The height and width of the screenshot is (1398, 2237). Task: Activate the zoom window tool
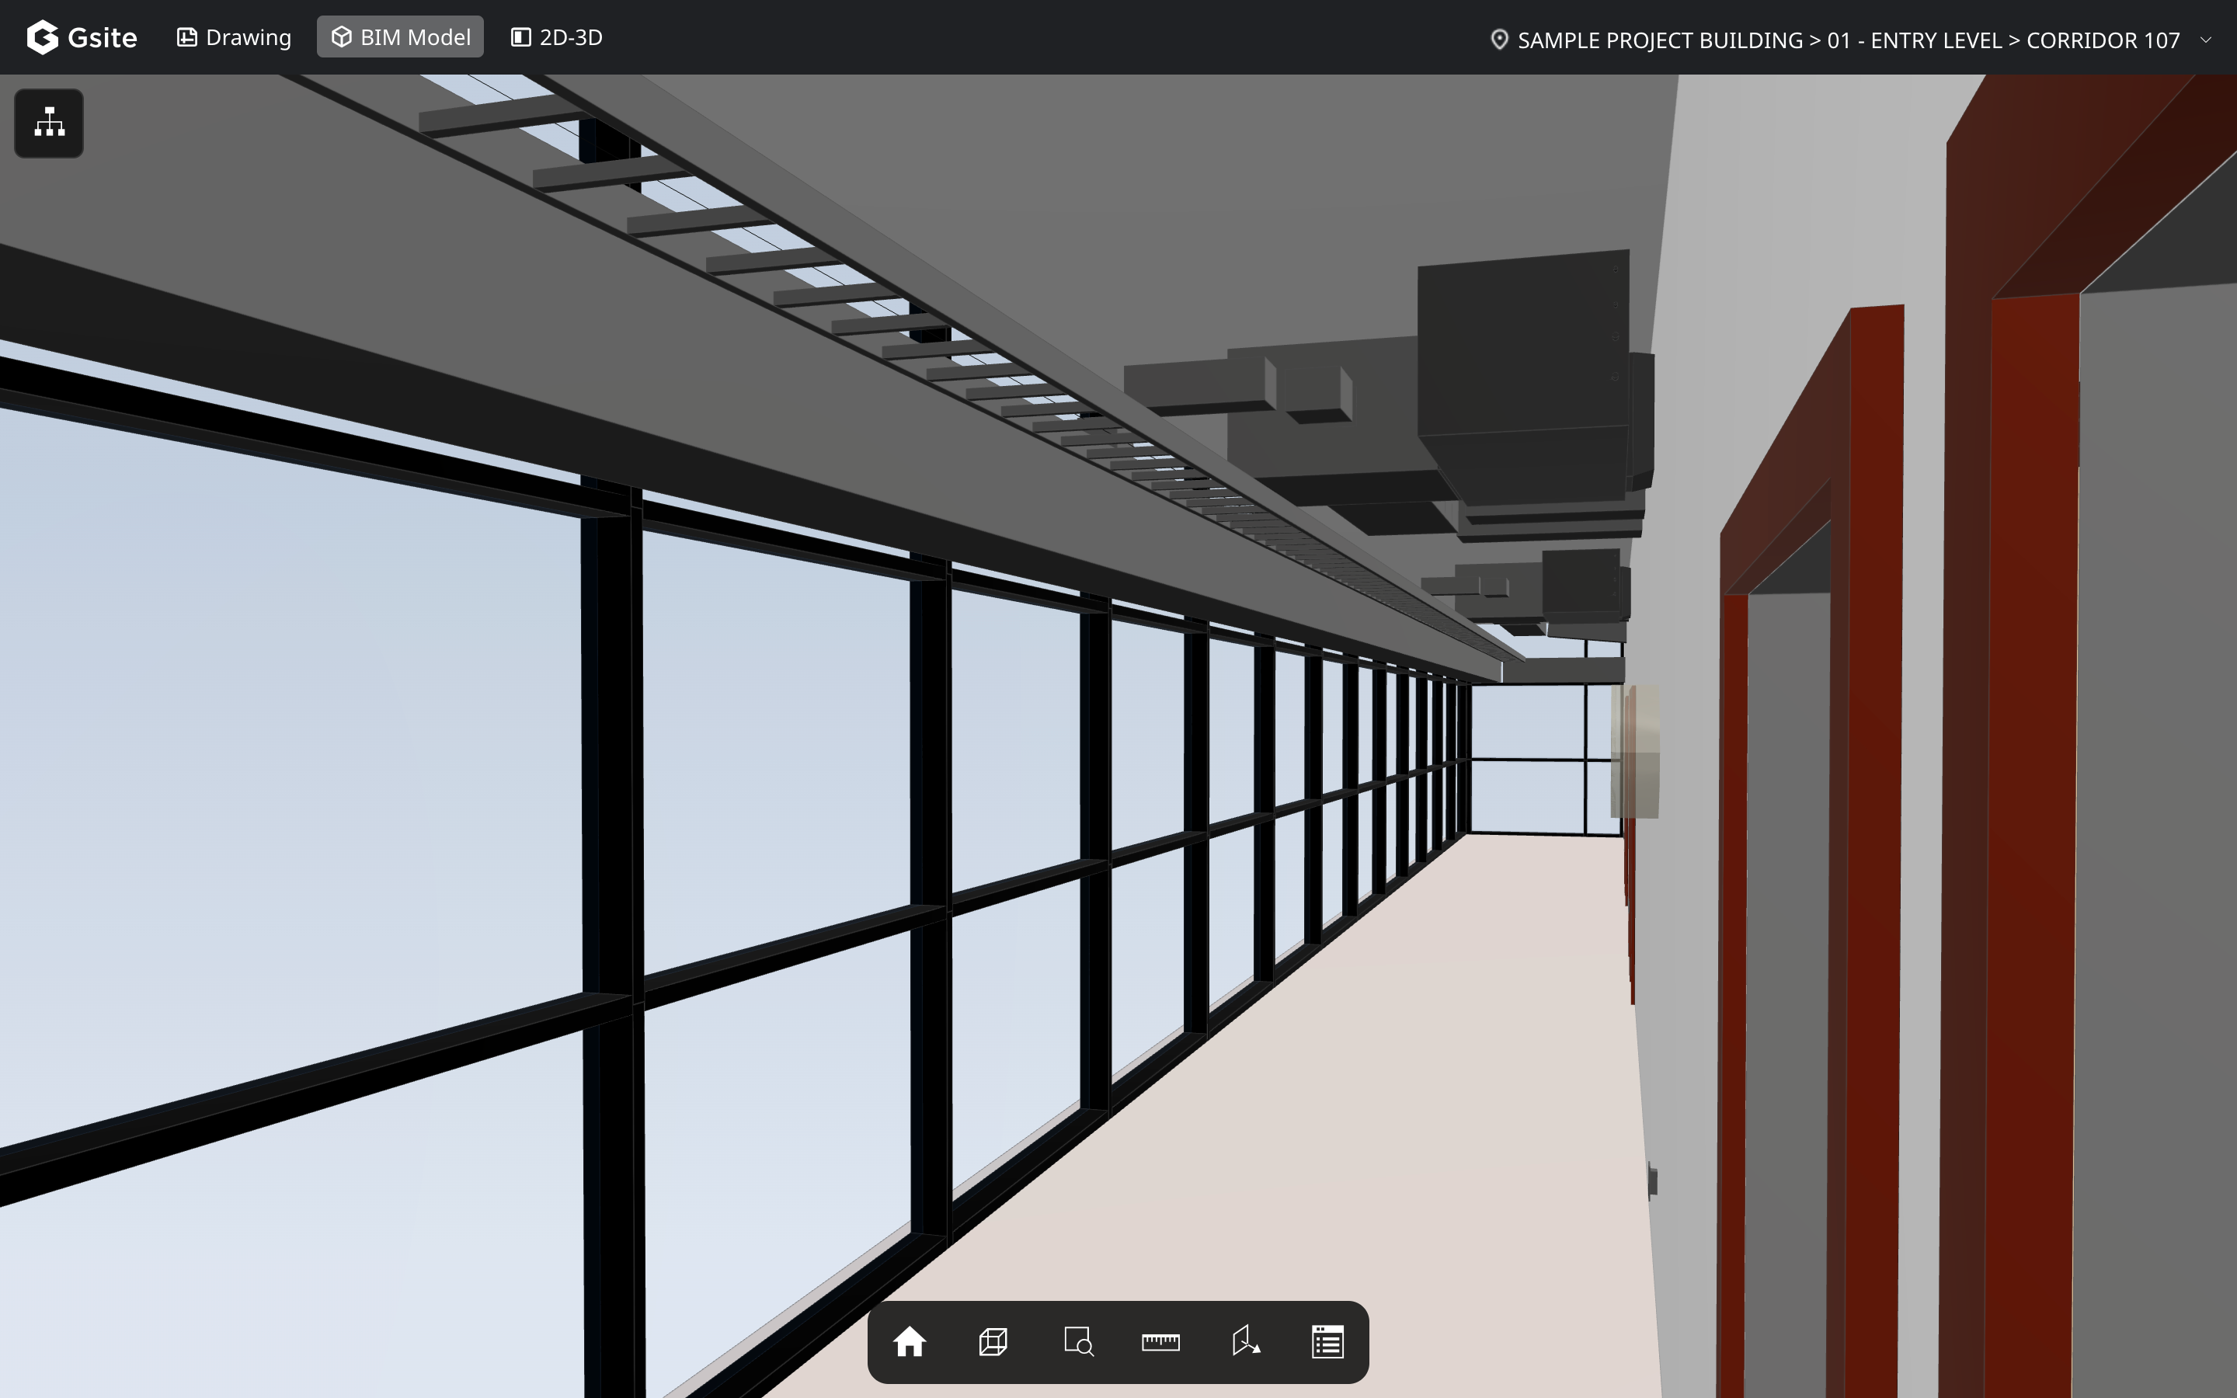click(x=1078, y=1341)
